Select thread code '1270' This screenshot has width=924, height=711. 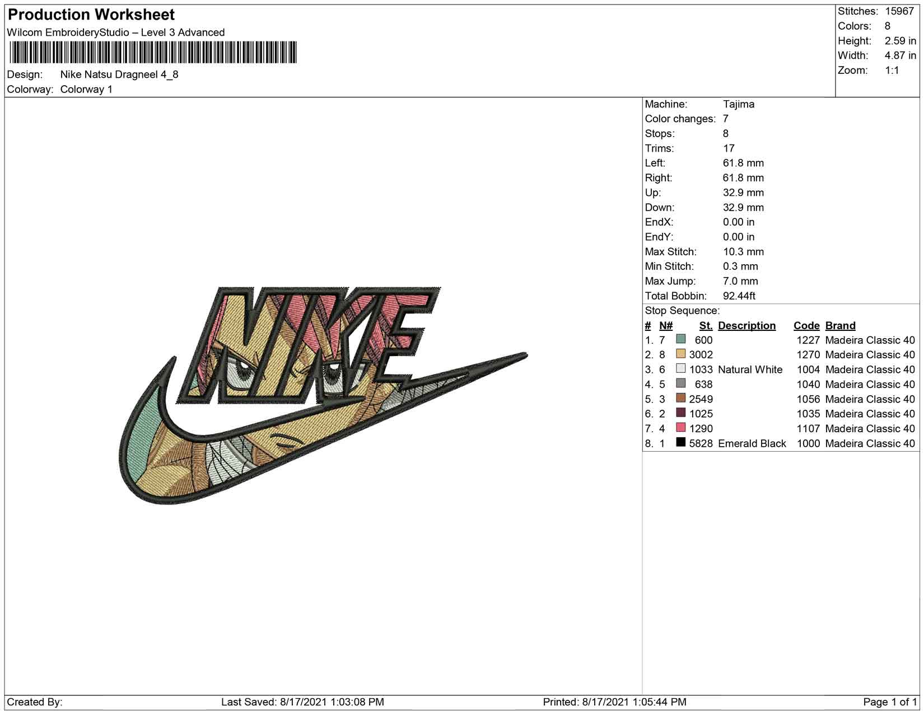coord(808,355)
